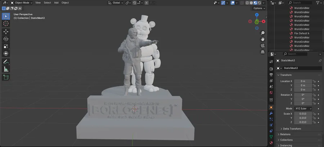Pin the StaticMesh3 properties panel
The image size is (324, 147).
pos(320,61)
